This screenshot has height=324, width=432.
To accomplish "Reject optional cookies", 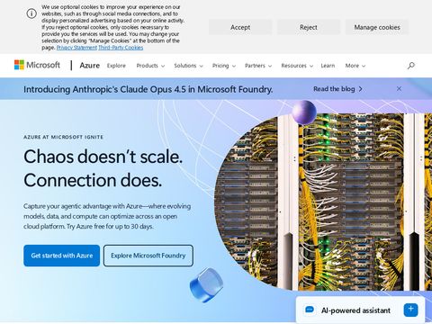I will click(x=309, y=27).
